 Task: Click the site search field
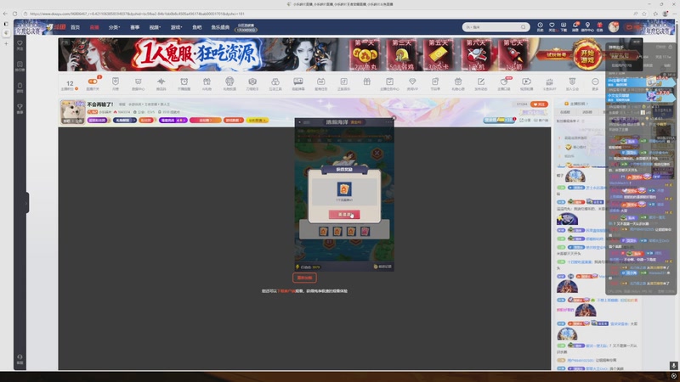click(496, 27)
